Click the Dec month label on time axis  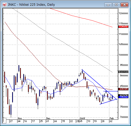(48, 118)
